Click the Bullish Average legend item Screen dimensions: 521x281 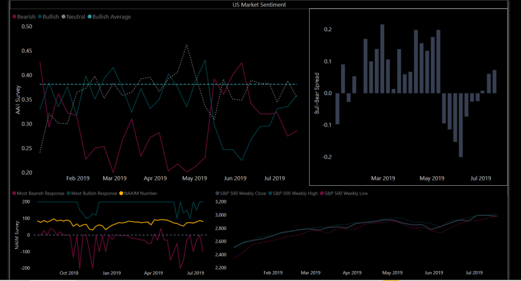tap(110, 17)
